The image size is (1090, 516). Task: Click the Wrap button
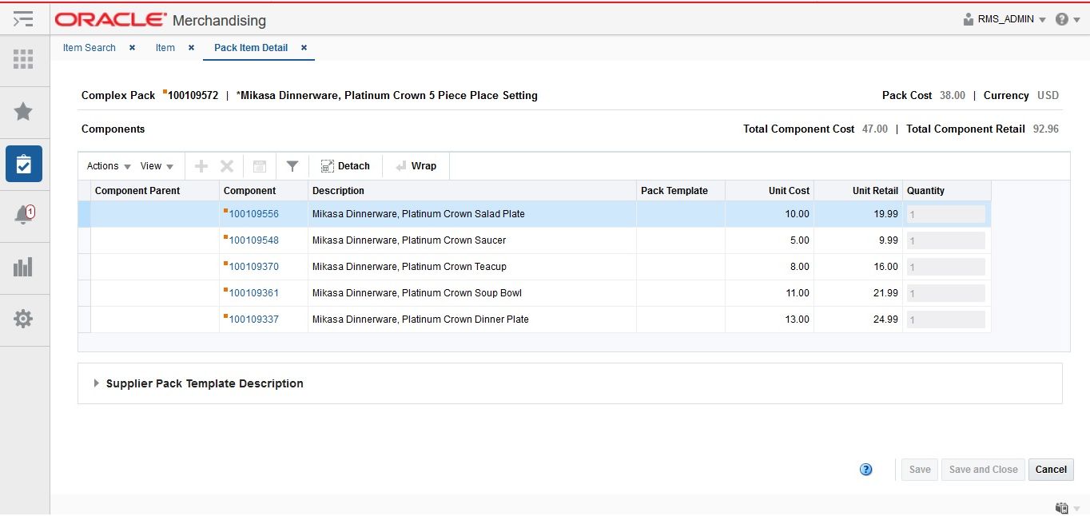point(416,166)
